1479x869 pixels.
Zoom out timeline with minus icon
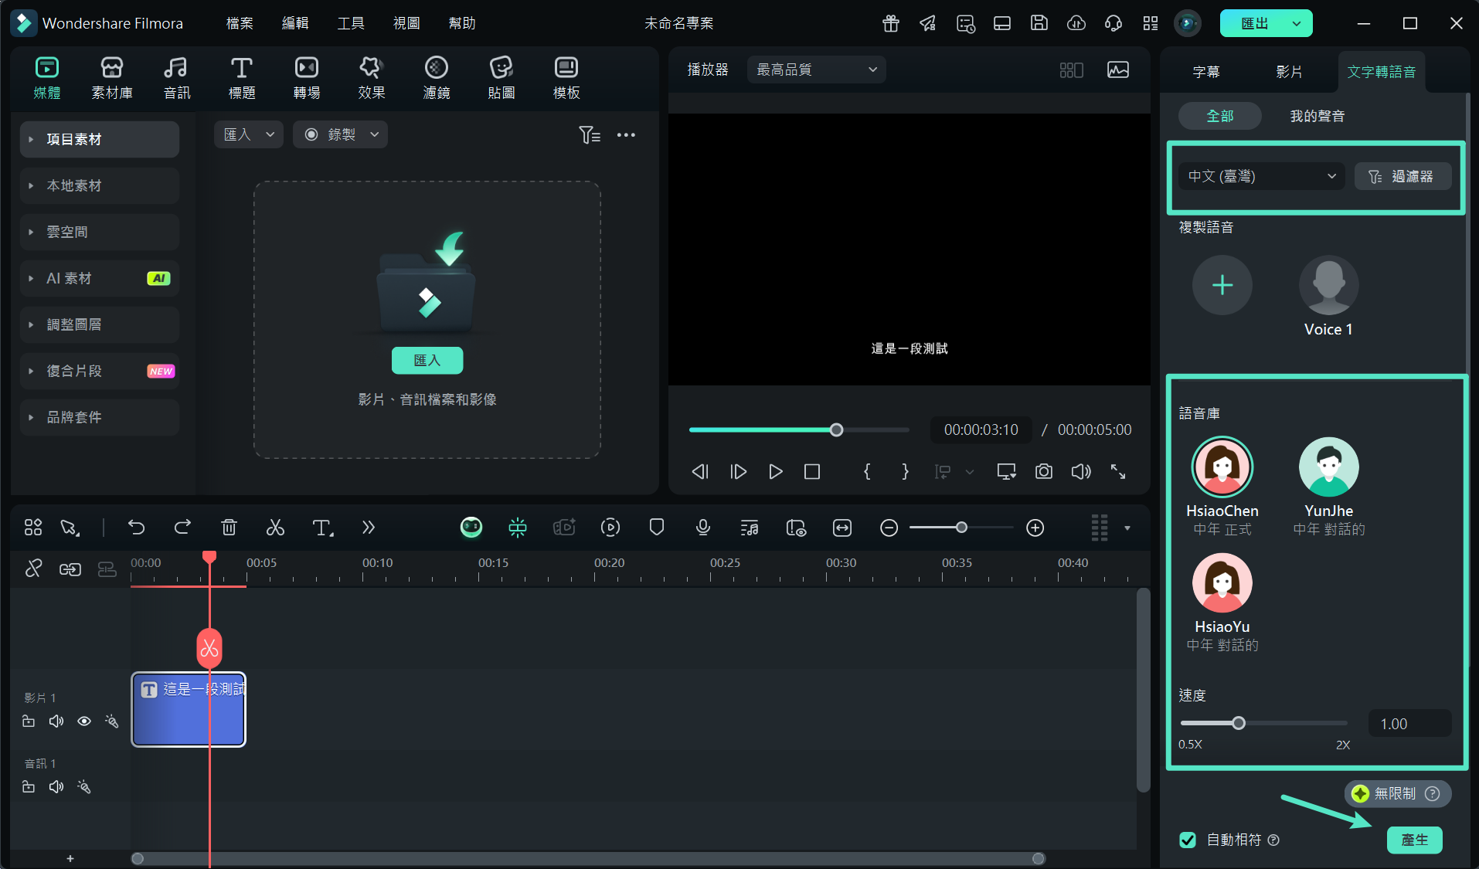click(x=889, y=528)
